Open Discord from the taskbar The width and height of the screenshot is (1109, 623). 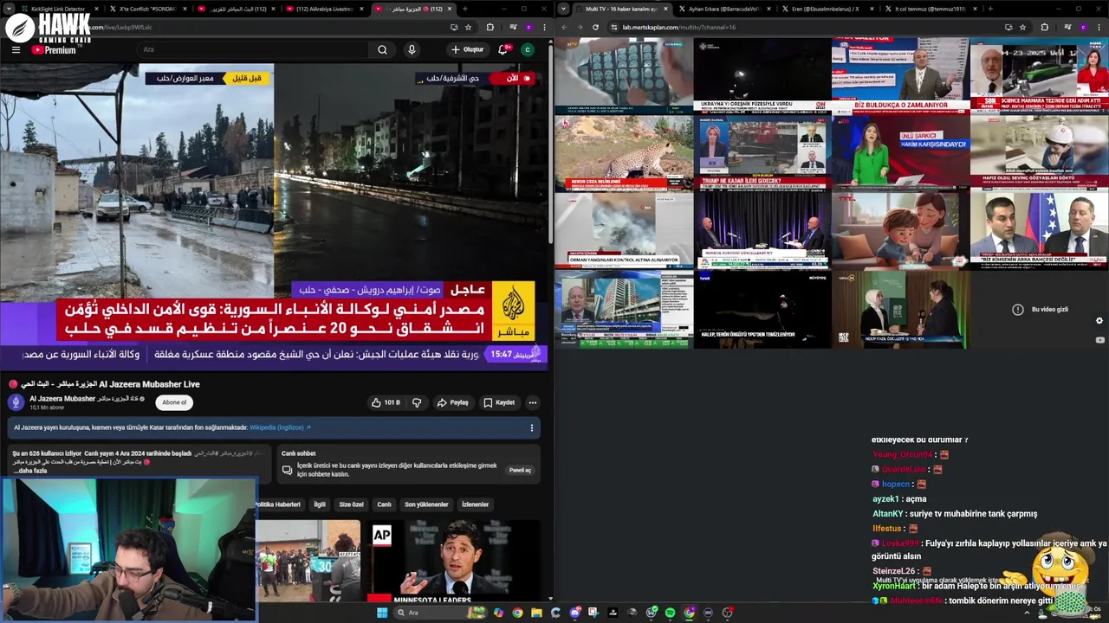click(574, 613)
